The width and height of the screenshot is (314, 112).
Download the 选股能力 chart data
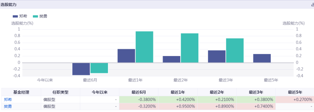tap(313, 5)
